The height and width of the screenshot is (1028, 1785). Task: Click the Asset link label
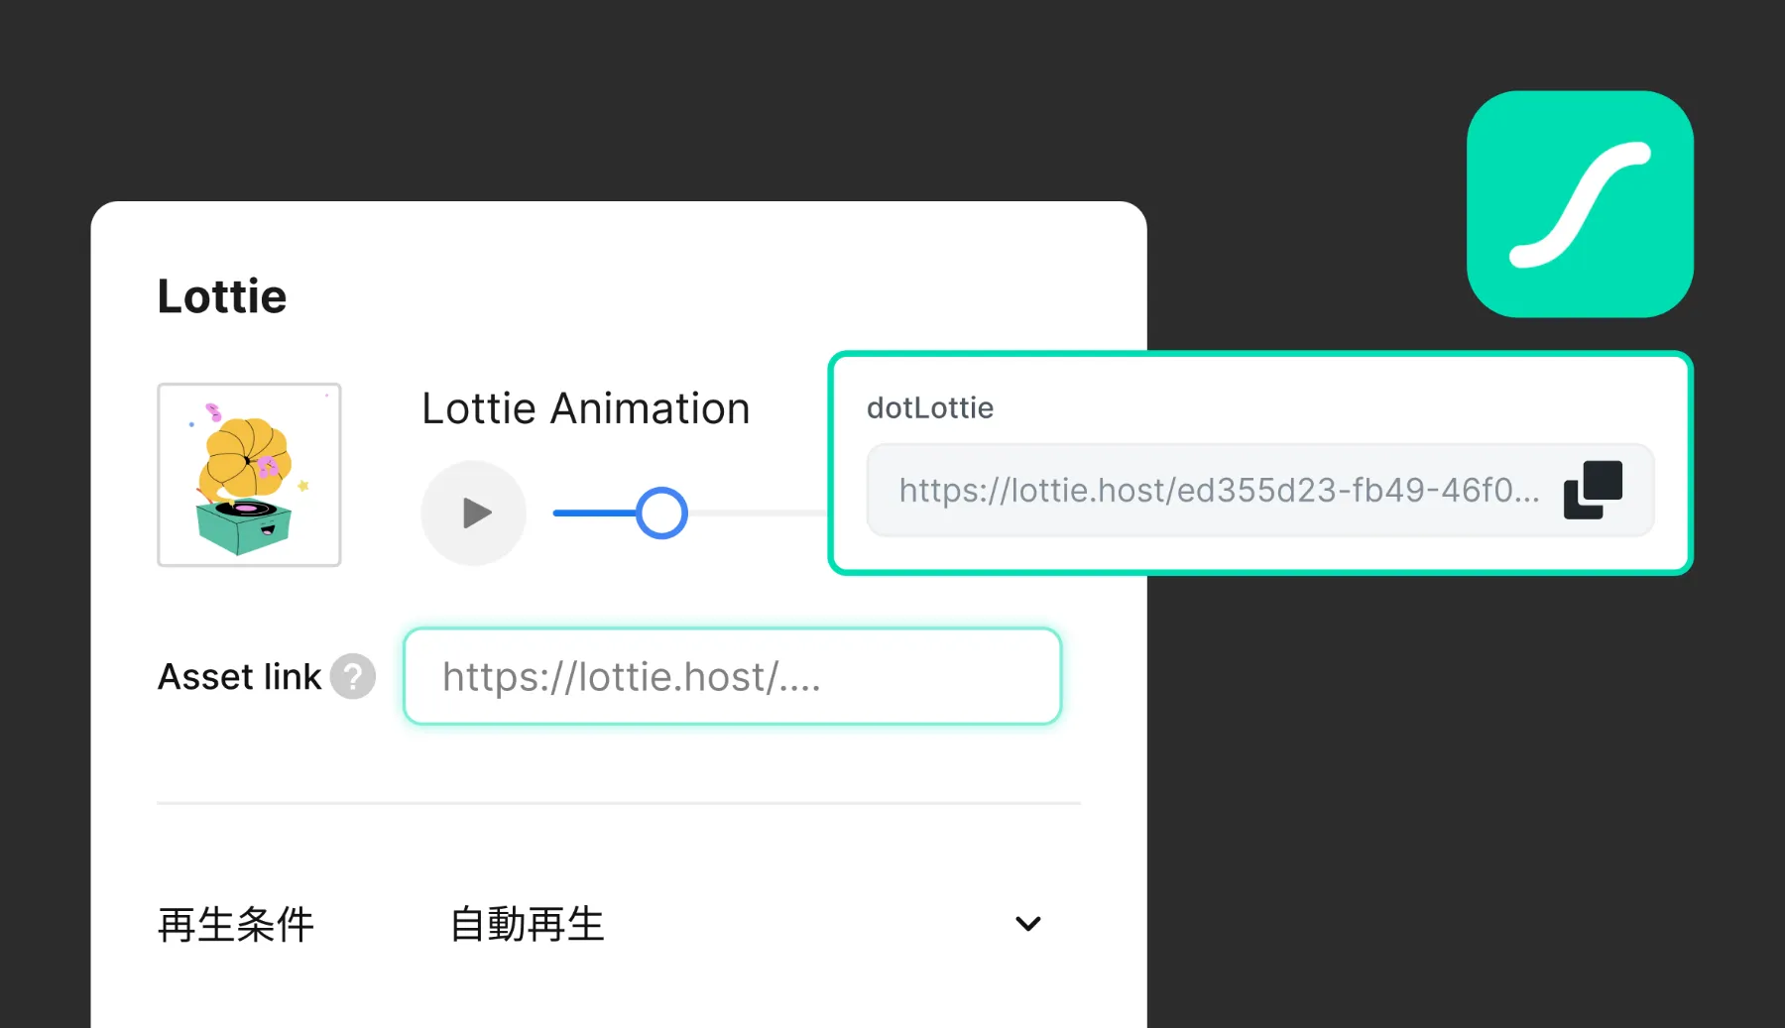[x=240, y=677]
